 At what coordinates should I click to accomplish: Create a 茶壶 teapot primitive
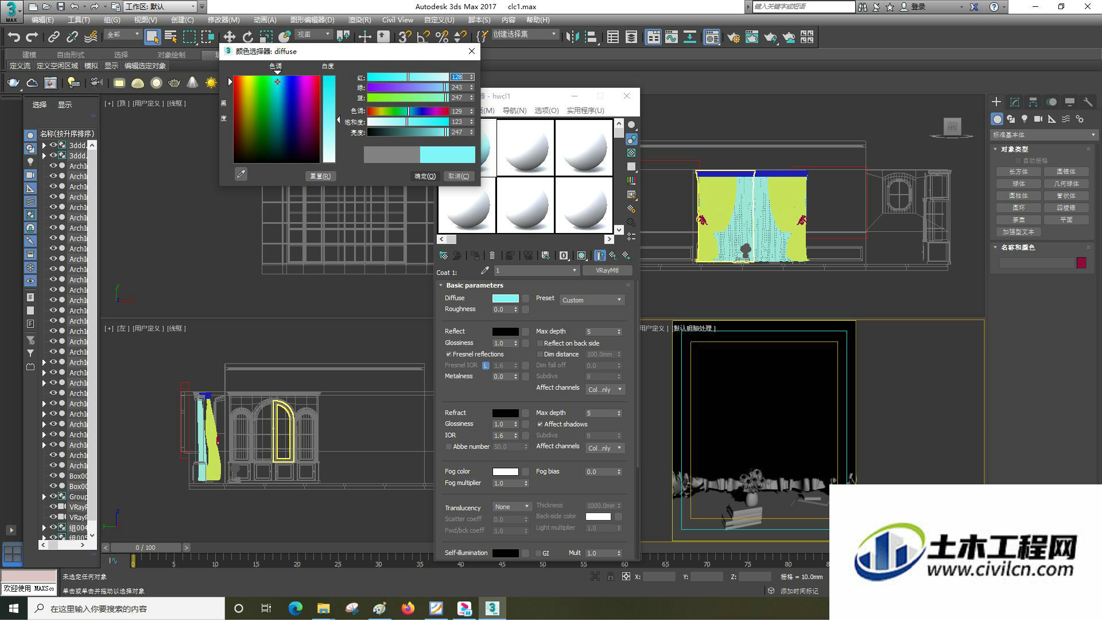tap(1018, 220)
